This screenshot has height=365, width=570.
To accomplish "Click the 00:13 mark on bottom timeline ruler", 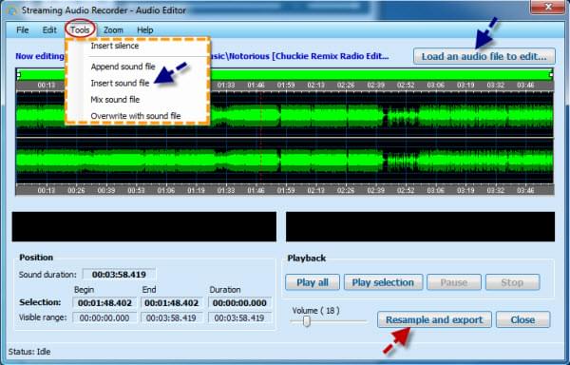I will click(x=47, y=190).
